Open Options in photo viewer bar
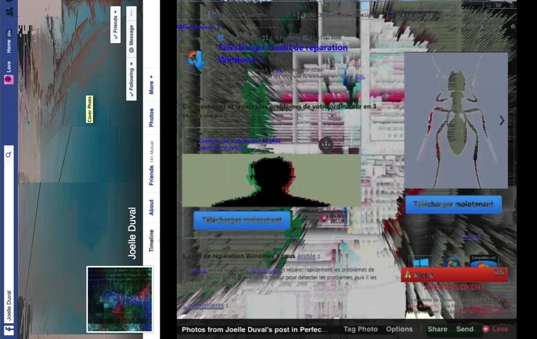This screenshot has width=537, height=339. pos(399,329)
